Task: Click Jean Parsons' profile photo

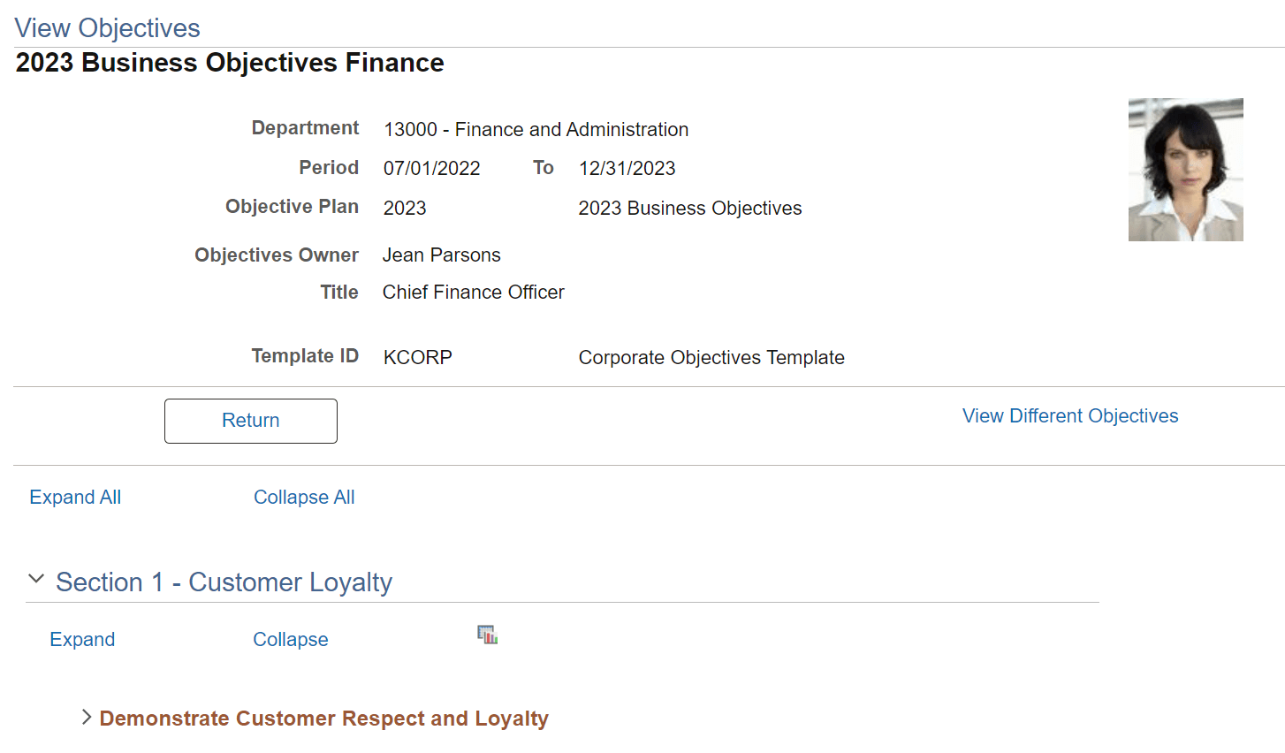Action: pos(1185,169)
